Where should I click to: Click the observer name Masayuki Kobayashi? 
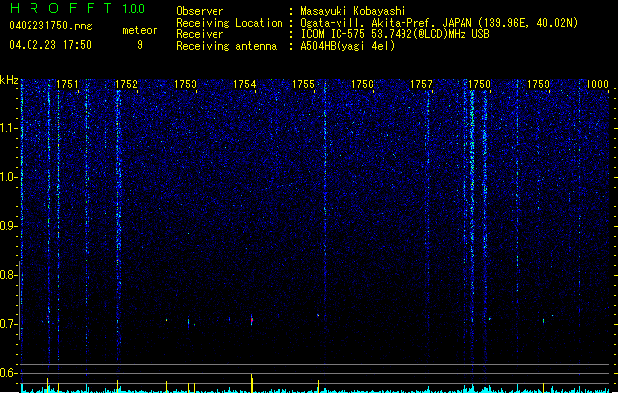pyautogui.click(x=353, y=11)
